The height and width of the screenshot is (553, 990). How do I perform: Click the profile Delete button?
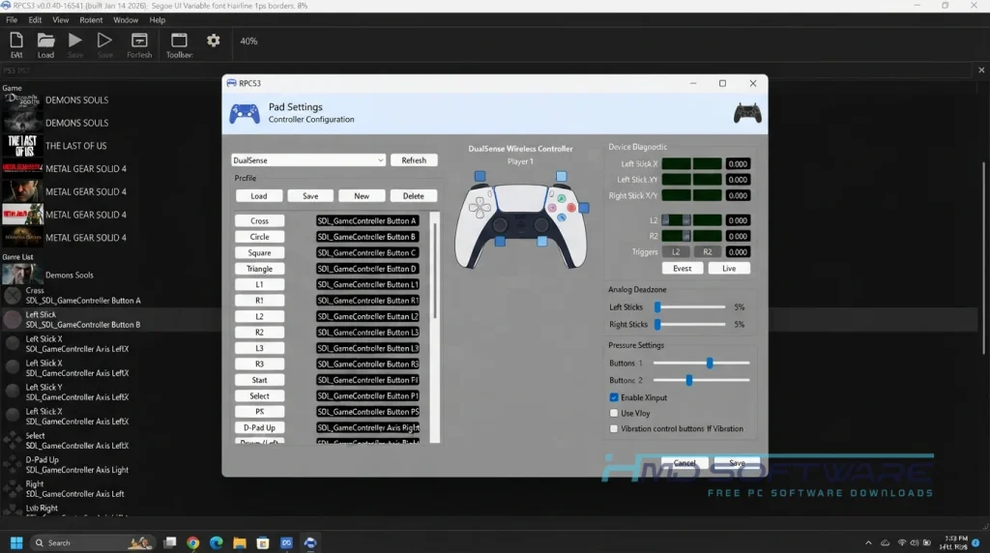point(414,196)
